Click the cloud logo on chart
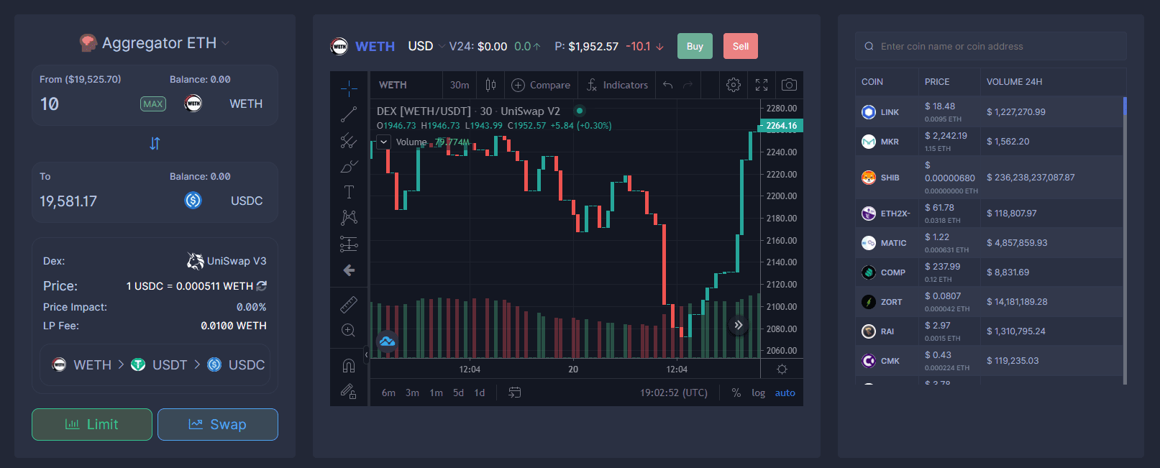Image resolution: width=1160 pixels, height=468 pixels. click(387, 341)
